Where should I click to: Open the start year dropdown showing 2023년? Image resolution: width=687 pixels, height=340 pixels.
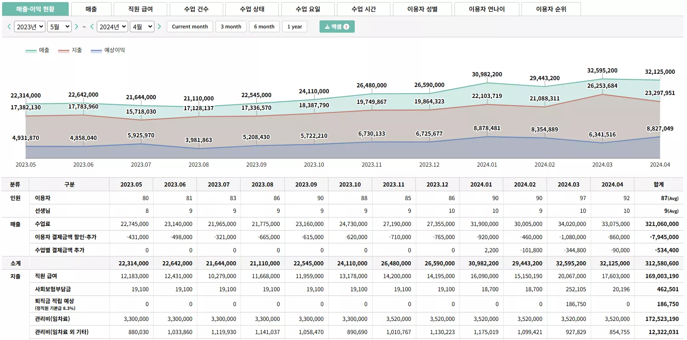click(x=30, y=27)
